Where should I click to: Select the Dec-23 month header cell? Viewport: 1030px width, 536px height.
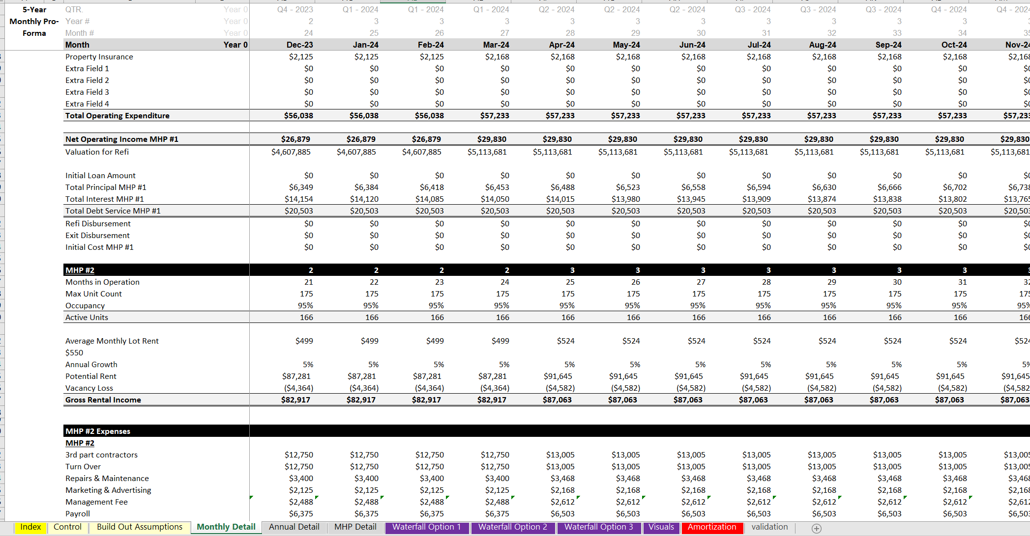tap(300, 45)
